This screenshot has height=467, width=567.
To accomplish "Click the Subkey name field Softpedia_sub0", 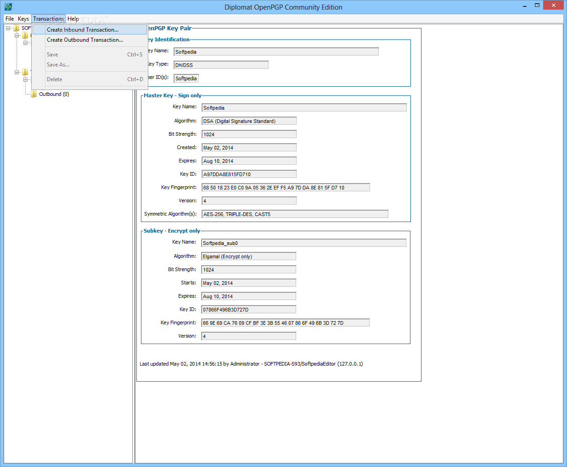I will pos(303,243).
